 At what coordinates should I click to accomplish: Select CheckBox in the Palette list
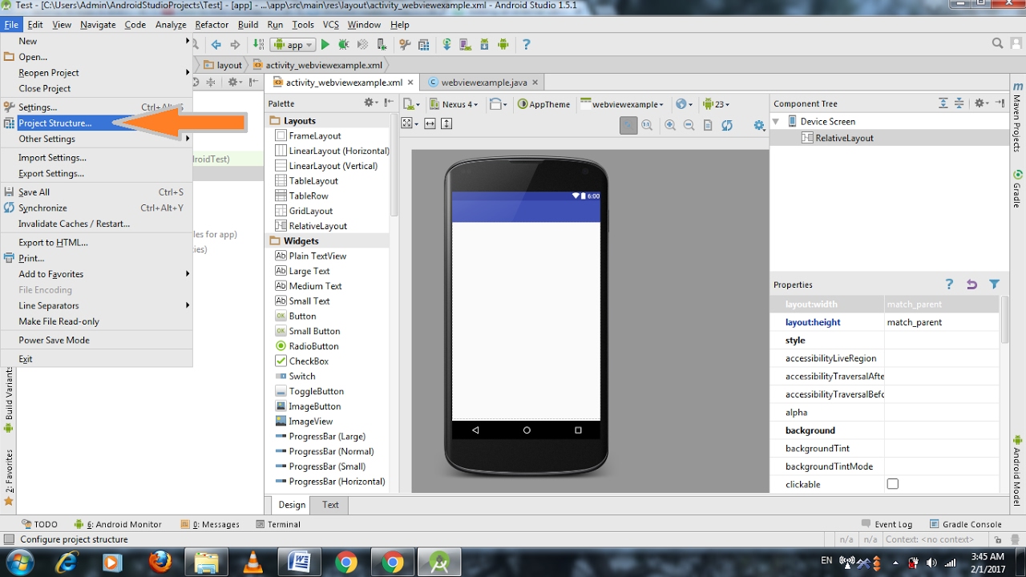(309, 361)
